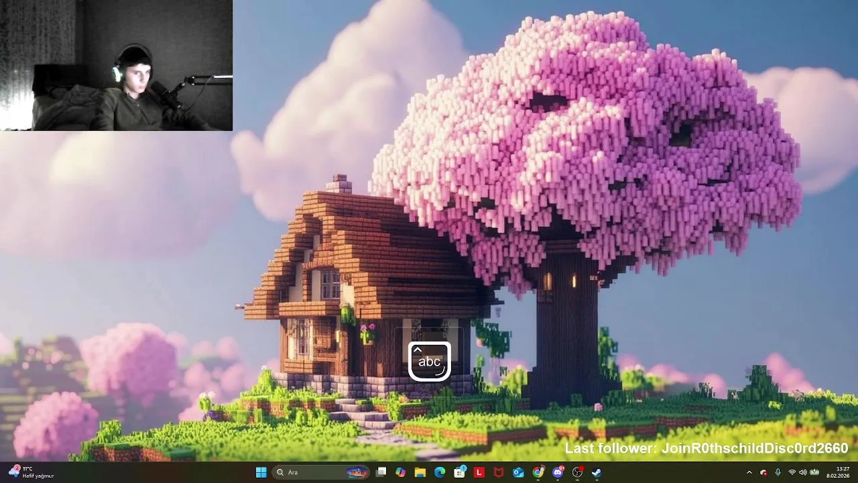
Task: Click the taskbar search box labeled Ara
Action: tap(322, 472)
